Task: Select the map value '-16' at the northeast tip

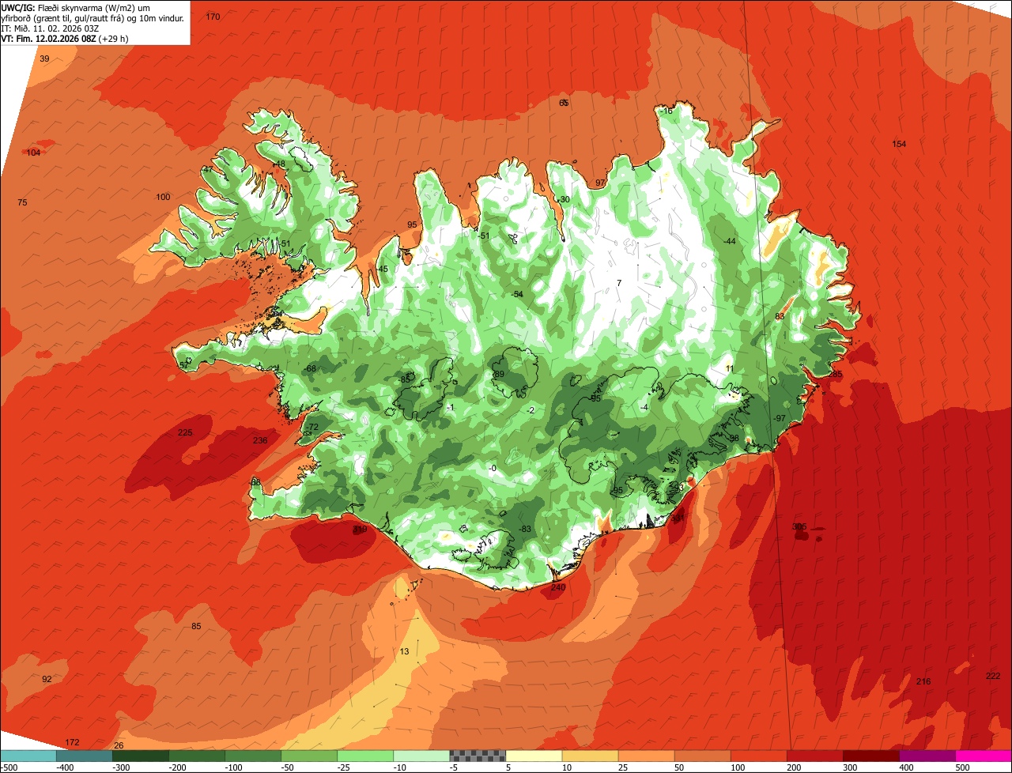Action: [666, 111]
